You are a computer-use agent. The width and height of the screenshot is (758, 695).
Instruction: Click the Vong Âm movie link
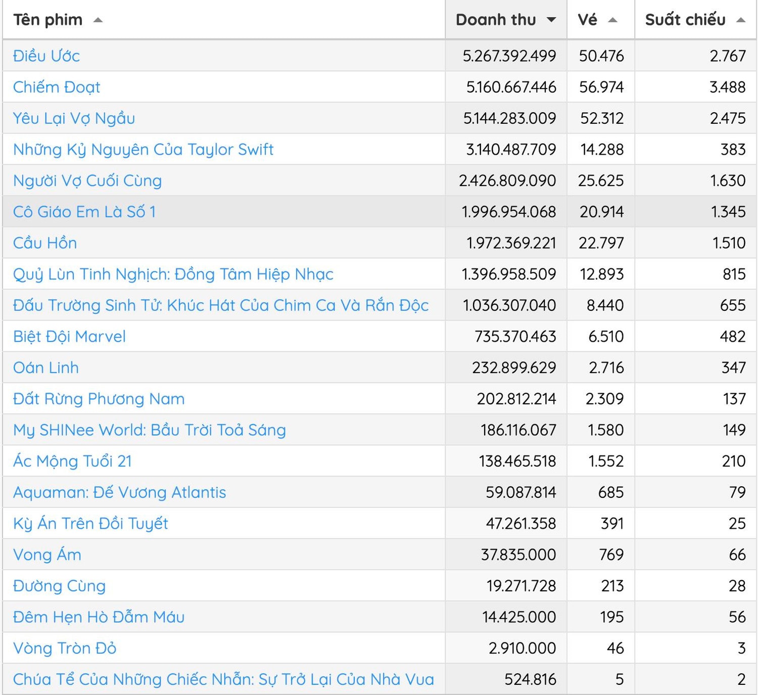point(47,554)
